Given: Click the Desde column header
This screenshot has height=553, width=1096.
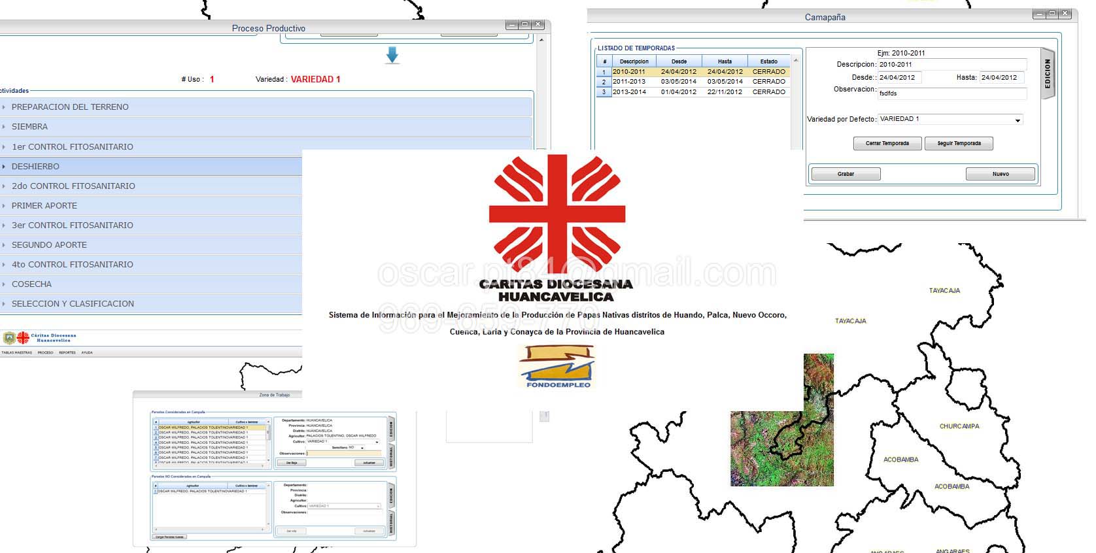Looking at the screenshot, I should click(679, 61).
